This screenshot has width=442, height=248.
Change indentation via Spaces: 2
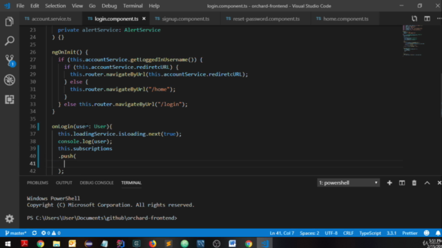click(309, 233)
